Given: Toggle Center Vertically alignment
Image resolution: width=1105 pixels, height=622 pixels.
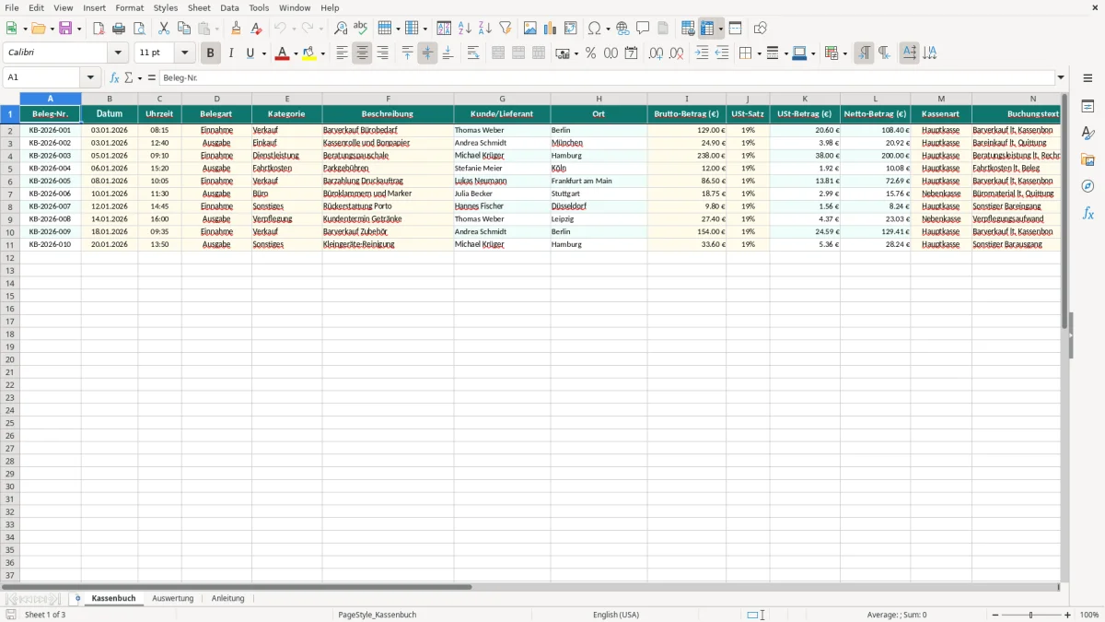Looking at the screenshot, I should point(427,53).
